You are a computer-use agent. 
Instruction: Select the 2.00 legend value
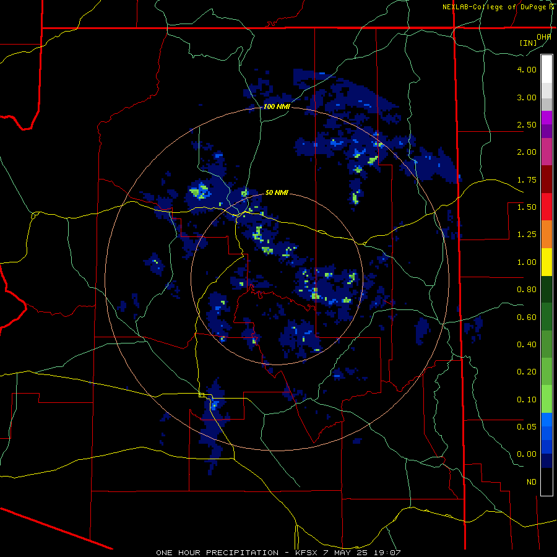(x=527, y=152)
